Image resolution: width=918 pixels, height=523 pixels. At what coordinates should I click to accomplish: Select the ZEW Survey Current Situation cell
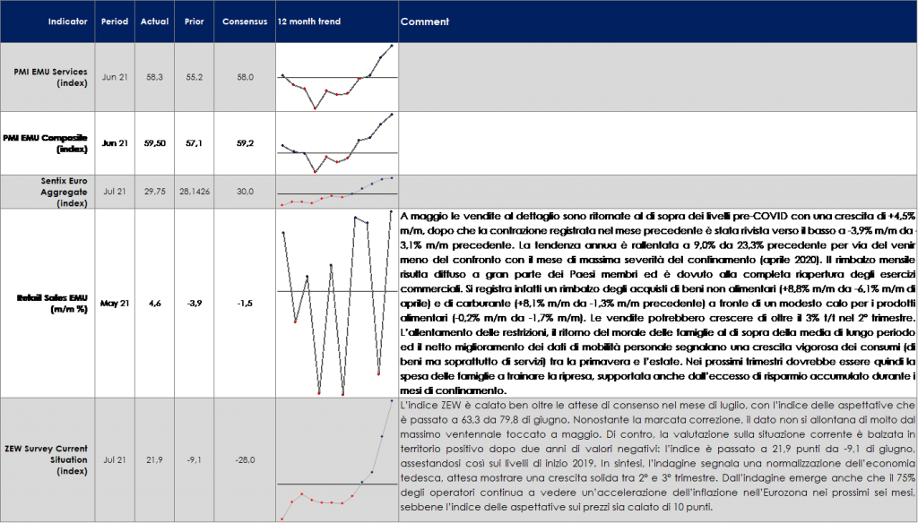(50, 459)
